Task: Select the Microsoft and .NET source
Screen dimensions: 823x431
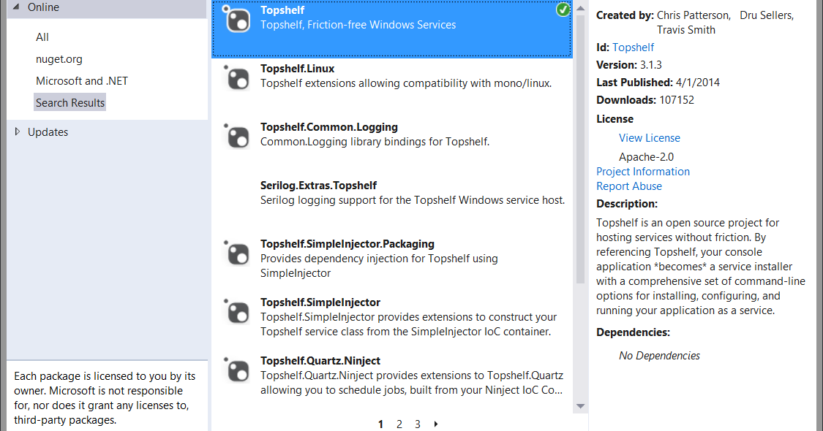Action: click(82, 81)
